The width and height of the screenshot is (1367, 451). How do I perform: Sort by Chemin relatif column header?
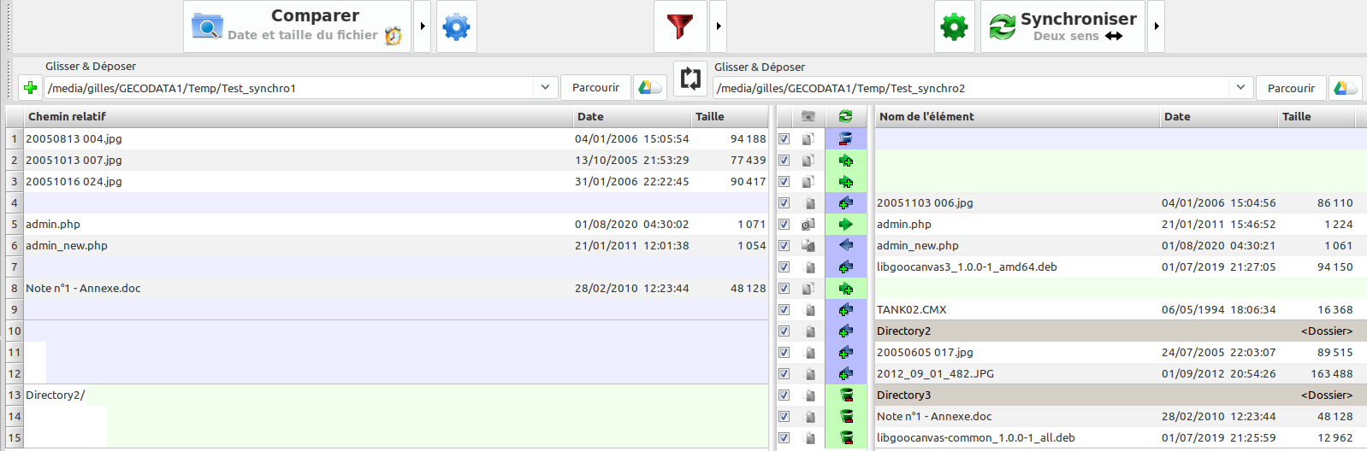299,116
